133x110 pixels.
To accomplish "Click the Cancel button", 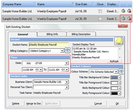I will 98,104.
